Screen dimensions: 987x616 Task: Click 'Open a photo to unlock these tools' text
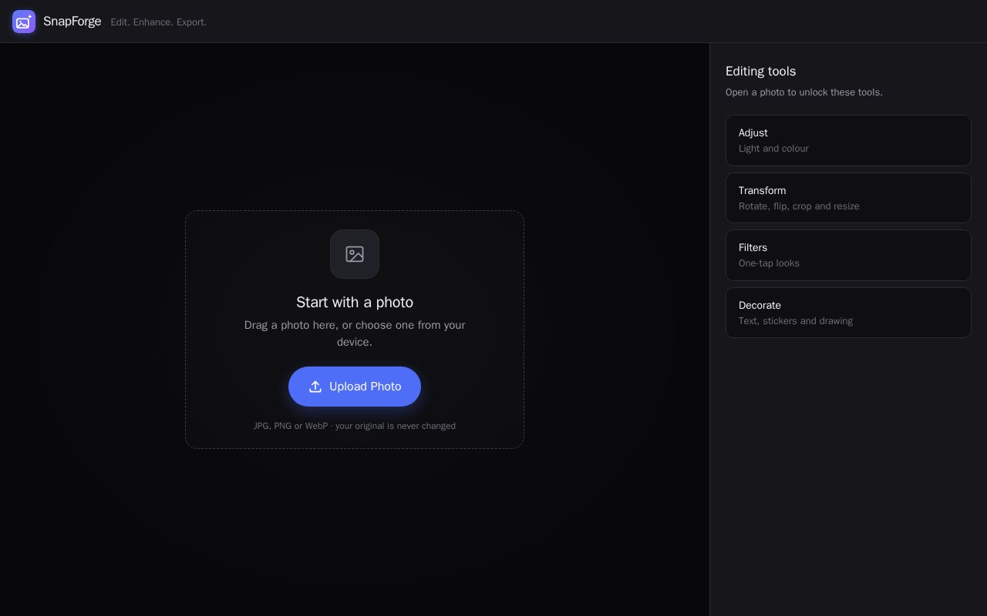coord(804,92)
